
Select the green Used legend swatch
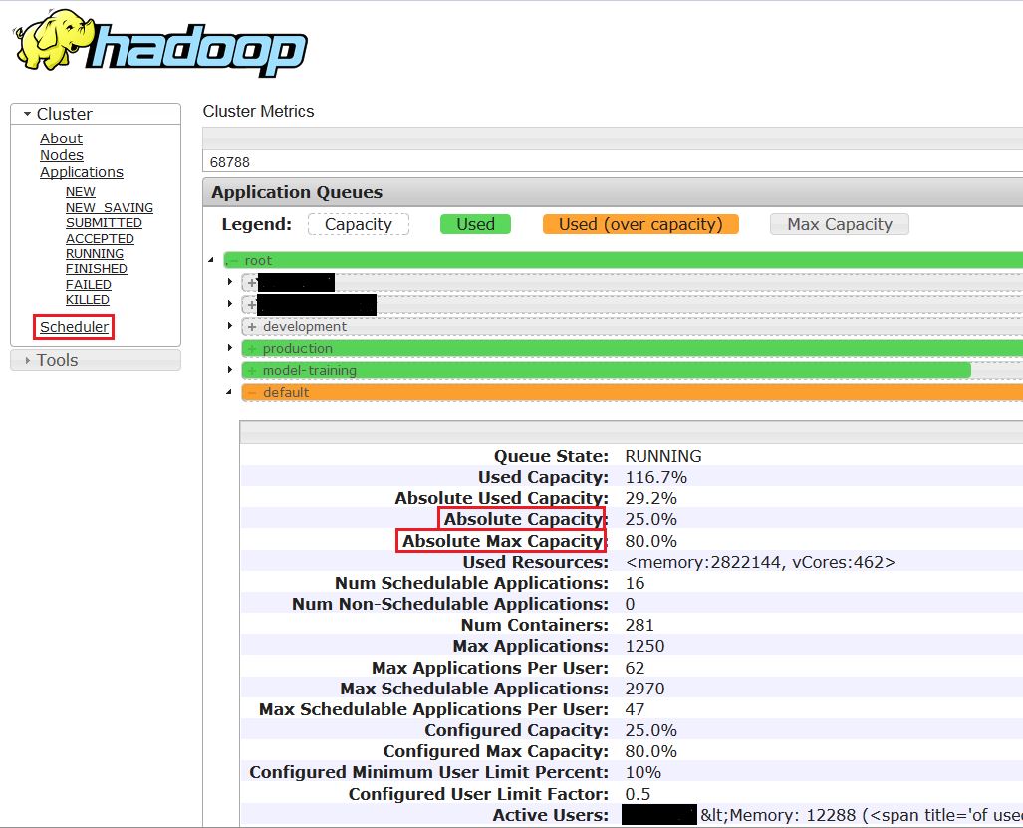tap(475, 224)
